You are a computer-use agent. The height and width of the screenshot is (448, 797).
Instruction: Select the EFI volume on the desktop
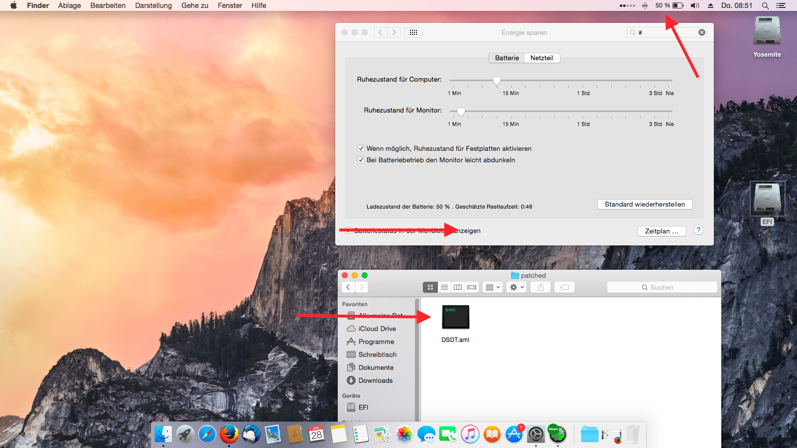(x=767, y=204)
